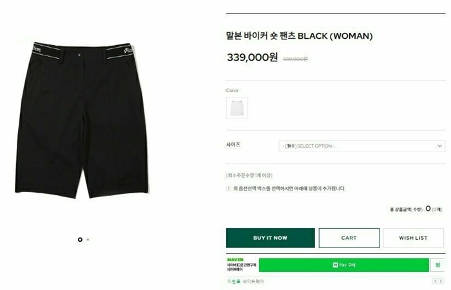Go to previous Naver event arrow
The image size is (451, 290).
436,281
